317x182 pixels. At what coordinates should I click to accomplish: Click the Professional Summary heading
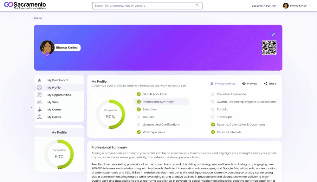coord(109,147)
